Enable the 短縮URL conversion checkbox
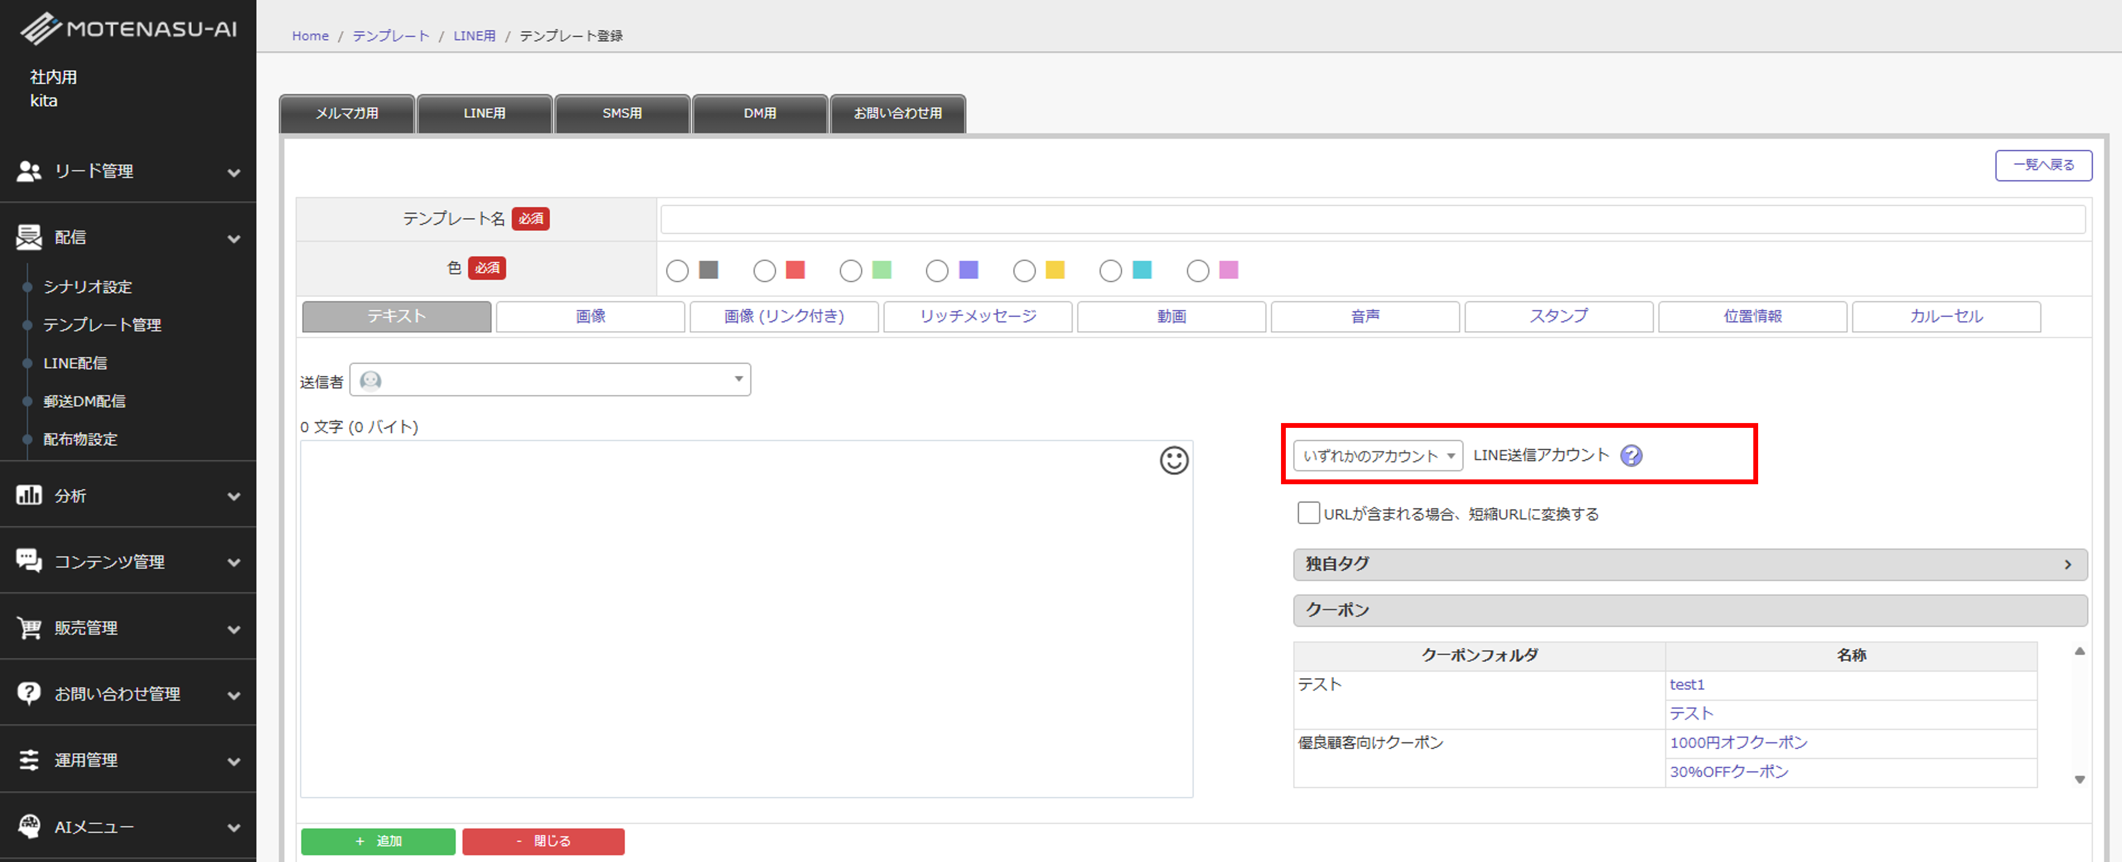The image size is (2122, 862). pos(1308,513)
